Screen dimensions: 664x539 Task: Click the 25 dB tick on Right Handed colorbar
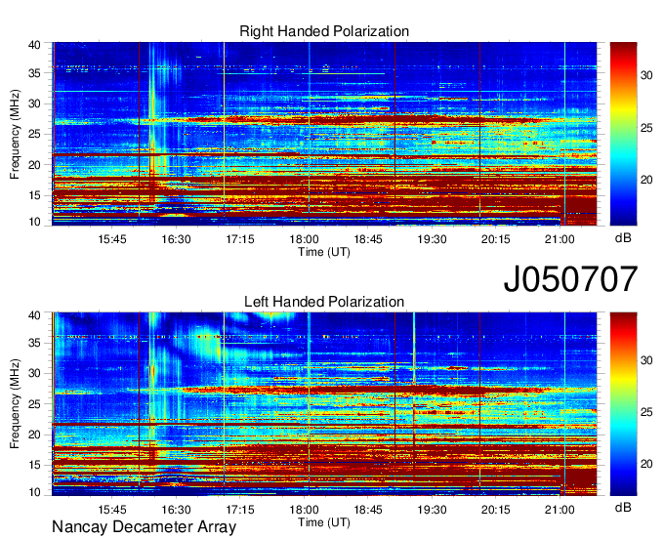[646, 128]
